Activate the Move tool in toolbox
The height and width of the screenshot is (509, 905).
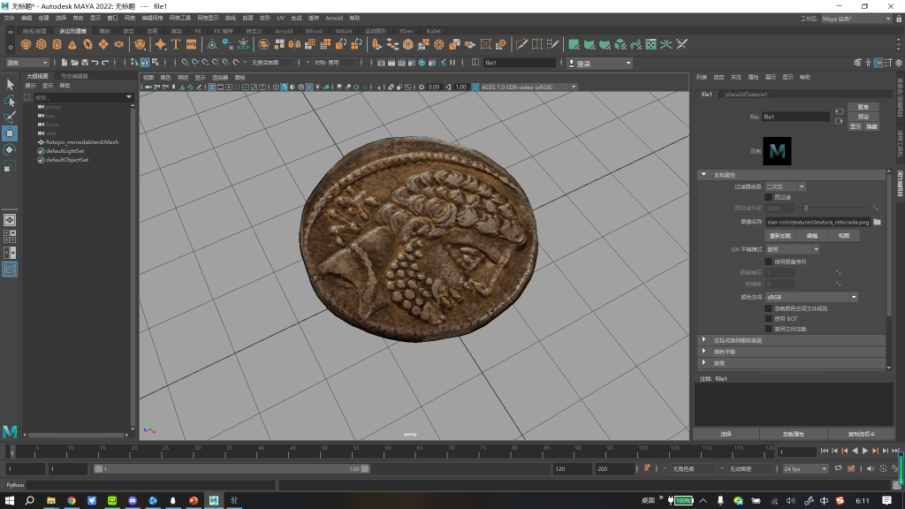tap(10, 133)
